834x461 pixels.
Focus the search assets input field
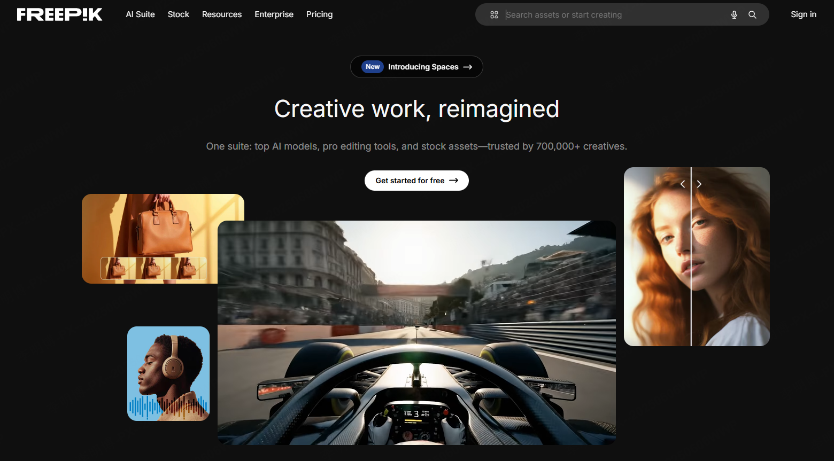615,15
